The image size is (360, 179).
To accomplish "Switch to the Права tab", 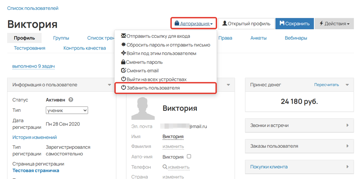I will click(225, 38).
